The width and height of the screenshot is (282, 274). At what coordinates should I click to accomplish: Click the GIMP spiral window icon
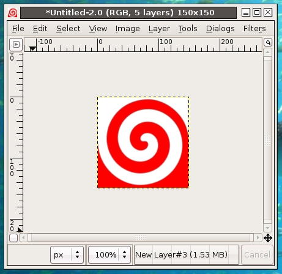[13, 13]
